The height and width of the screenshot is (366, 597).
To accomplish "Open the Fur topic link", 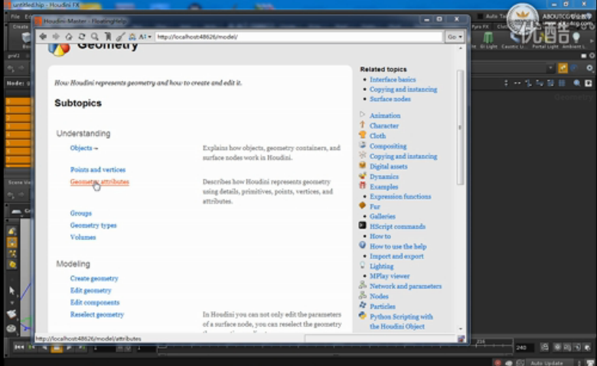I will [x=374, y=206].
